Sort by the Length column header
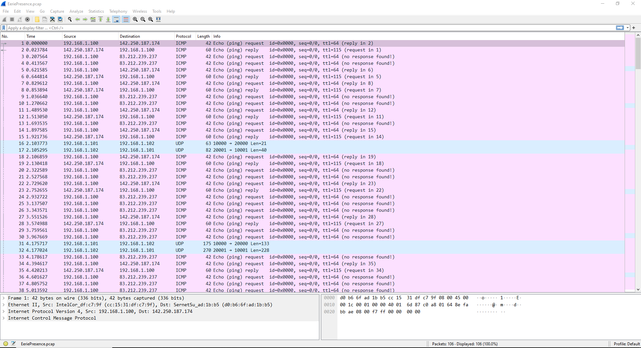 (x=204, y=36)
